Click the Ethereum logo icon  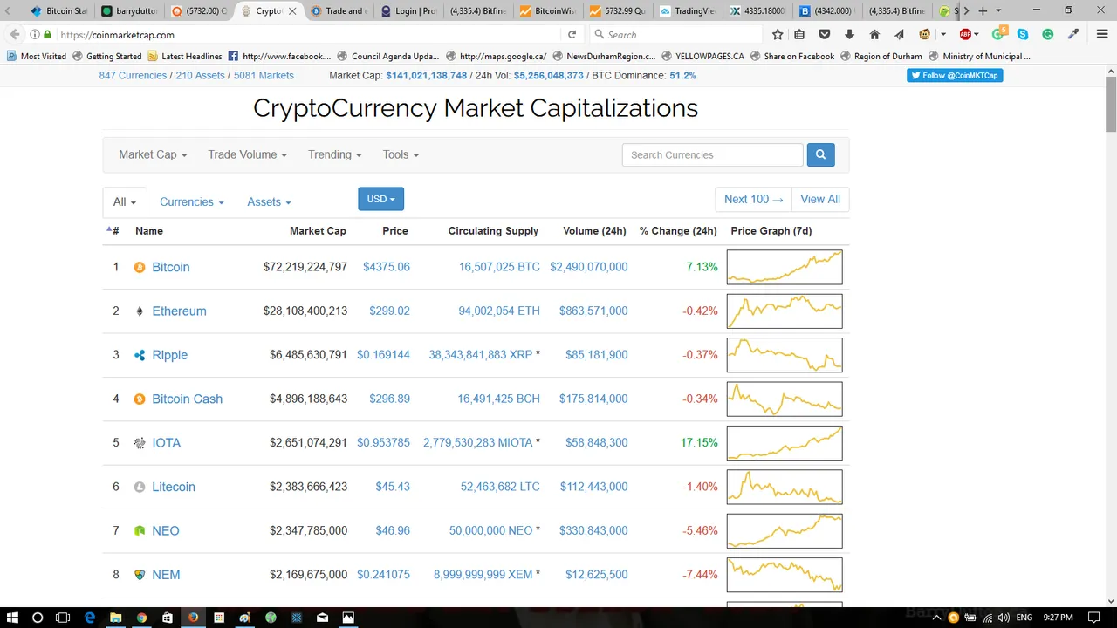coord(140,311)
